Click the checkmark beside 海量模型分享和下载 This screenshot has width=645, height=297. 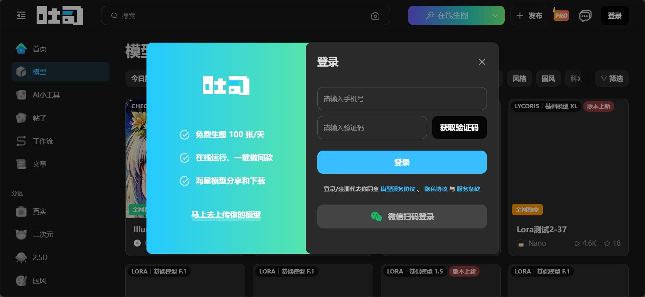tap(185, 181)
